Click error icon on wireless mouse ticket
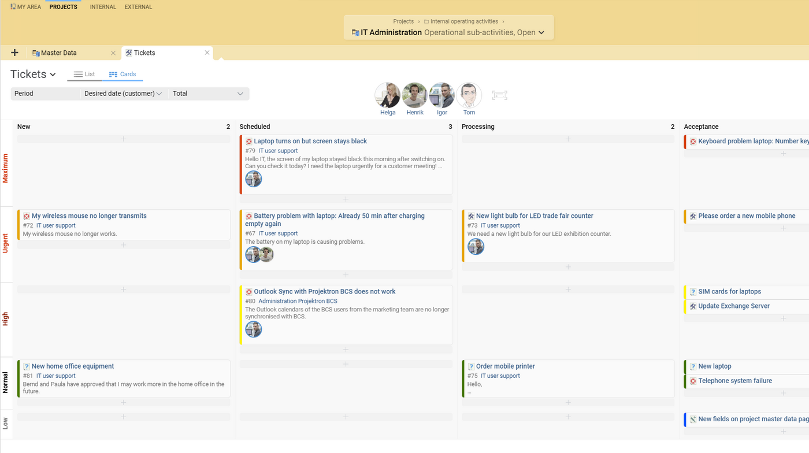Screen dimensions: 809x453 tap(27, 217)
